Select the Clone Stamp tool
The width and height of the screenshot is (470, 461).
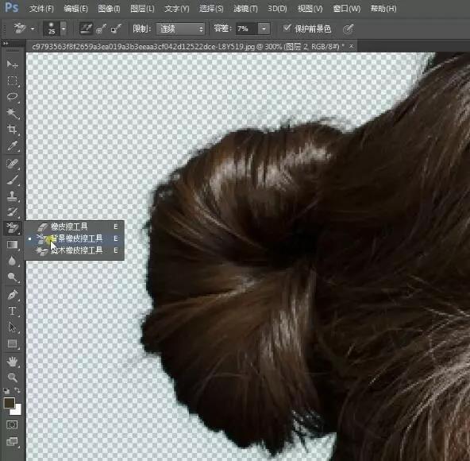click(x=12, y=196)
